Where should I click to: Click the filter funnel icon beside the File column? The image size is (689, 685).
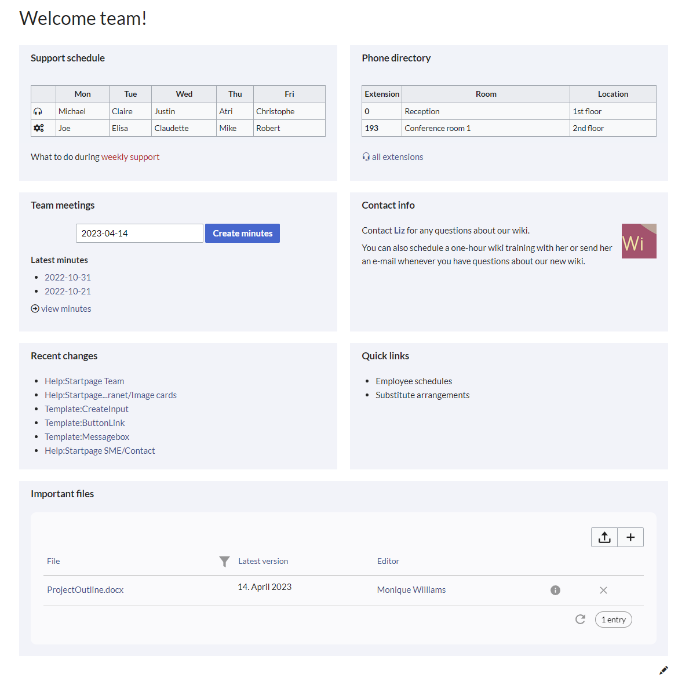[x=224, y=562]
